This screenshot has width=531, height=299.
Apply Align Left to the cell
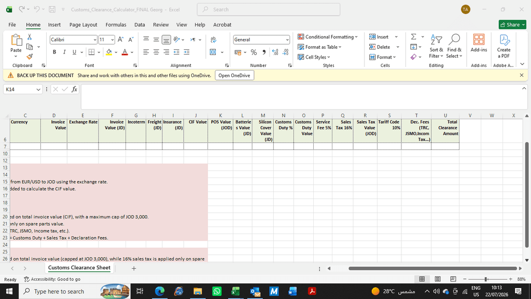click(x=146, y=52)
